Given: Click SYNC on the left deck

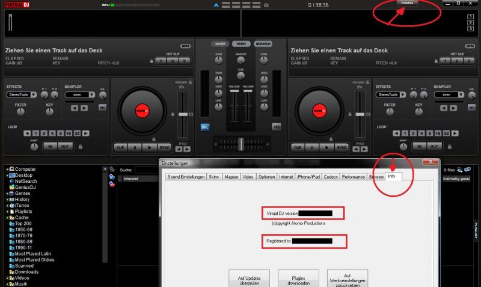Looking at the screenshot, I should (x=164, y=147).
